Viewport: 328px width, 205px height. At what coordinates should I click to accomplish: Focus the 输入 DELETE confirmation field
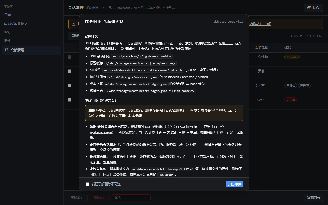pos(131,198)
